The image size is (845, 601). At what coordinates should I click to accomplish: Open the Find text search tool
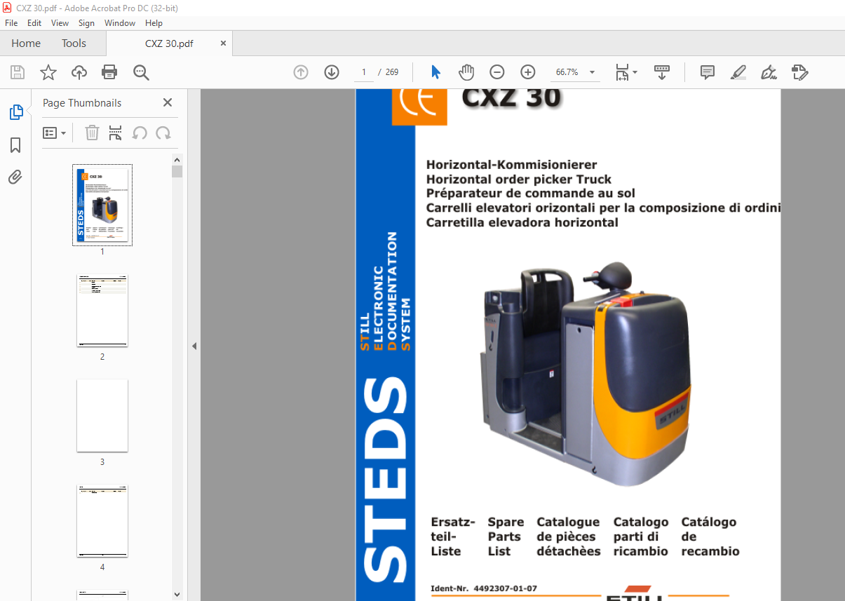point(141,72)
